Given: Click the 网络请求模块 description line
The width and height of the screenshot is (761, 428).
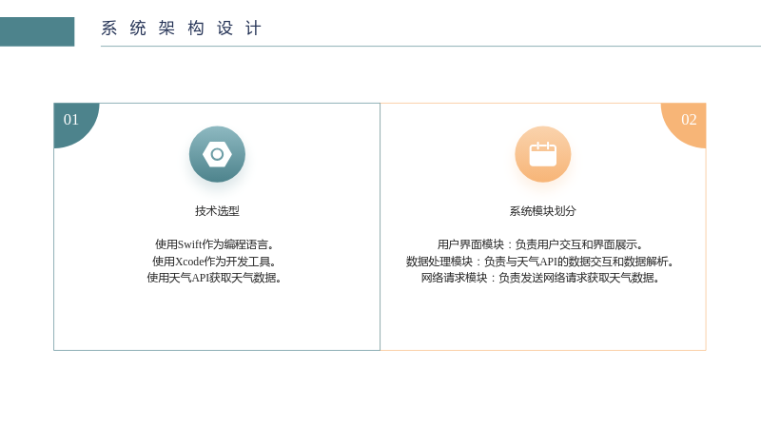Looking at the screenshot, I should [x=540, y=278].
